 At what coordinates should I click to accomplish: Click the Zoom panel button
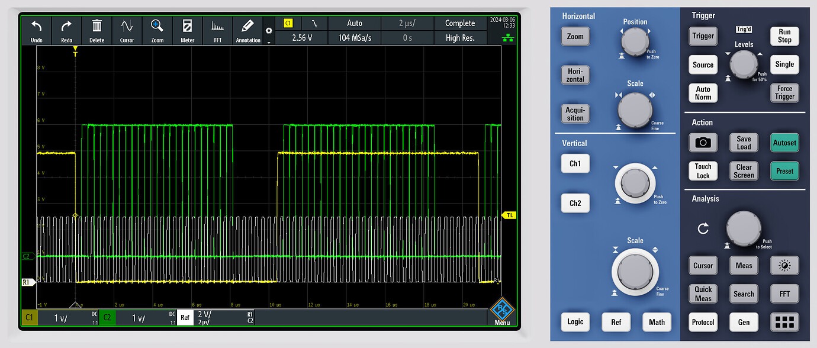tap(575, 36)
